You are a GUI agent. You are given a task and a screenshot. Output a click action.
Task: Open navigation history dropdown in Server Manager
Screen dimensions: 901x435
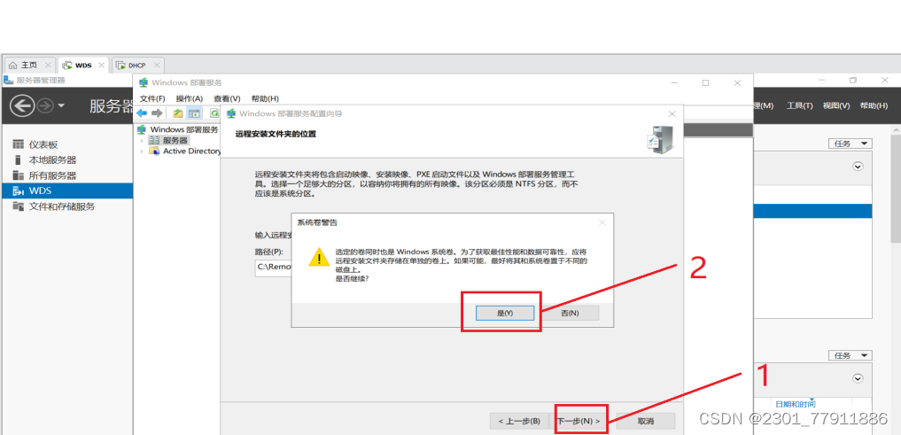point(61,106)
